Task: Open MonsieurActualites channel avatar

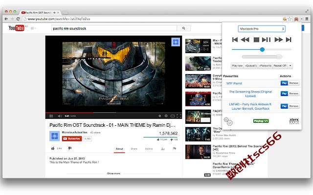Action: 54,136
